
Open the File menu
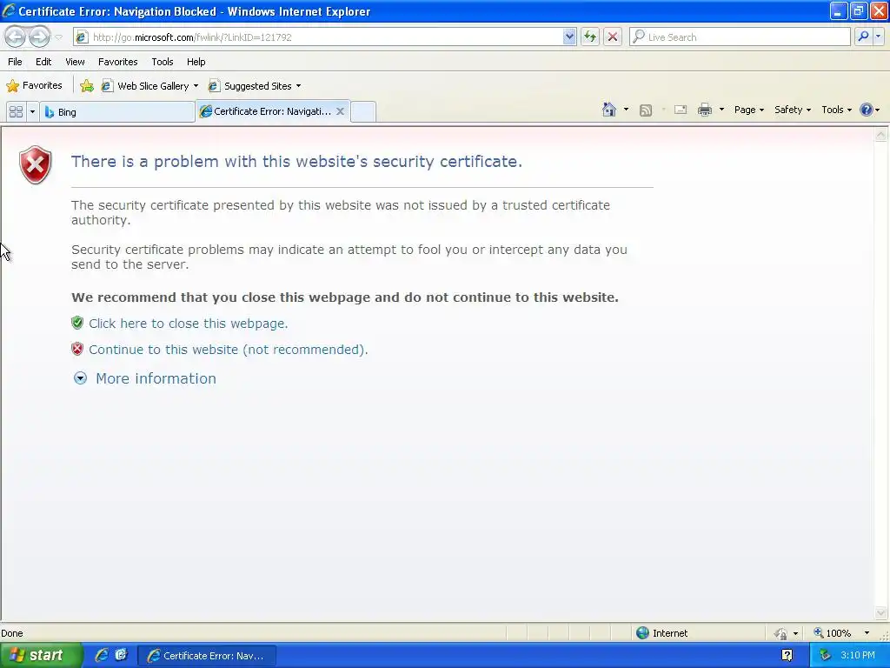coord(15,62)
